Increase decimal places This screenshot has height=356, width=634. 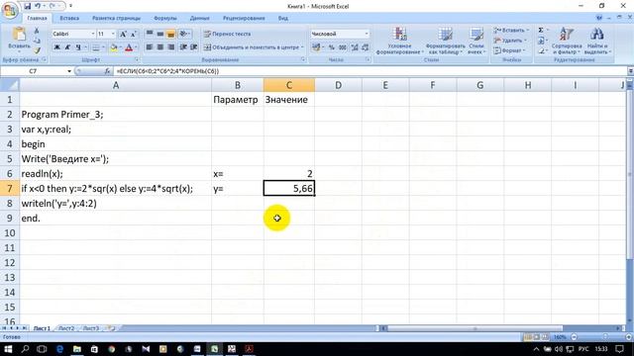355,47
